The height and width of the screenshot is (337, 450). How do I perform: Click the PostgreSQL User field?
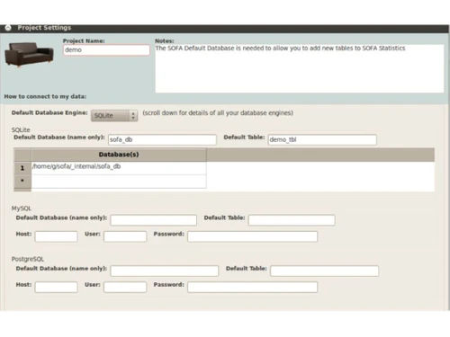125,287
